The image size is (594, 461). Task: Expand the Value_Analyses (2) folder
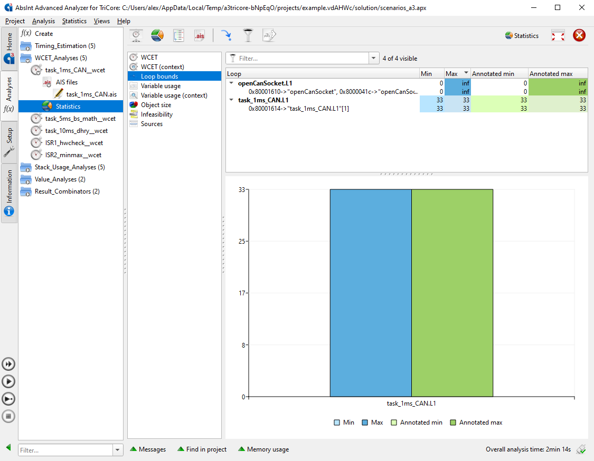tap(26, 179)
